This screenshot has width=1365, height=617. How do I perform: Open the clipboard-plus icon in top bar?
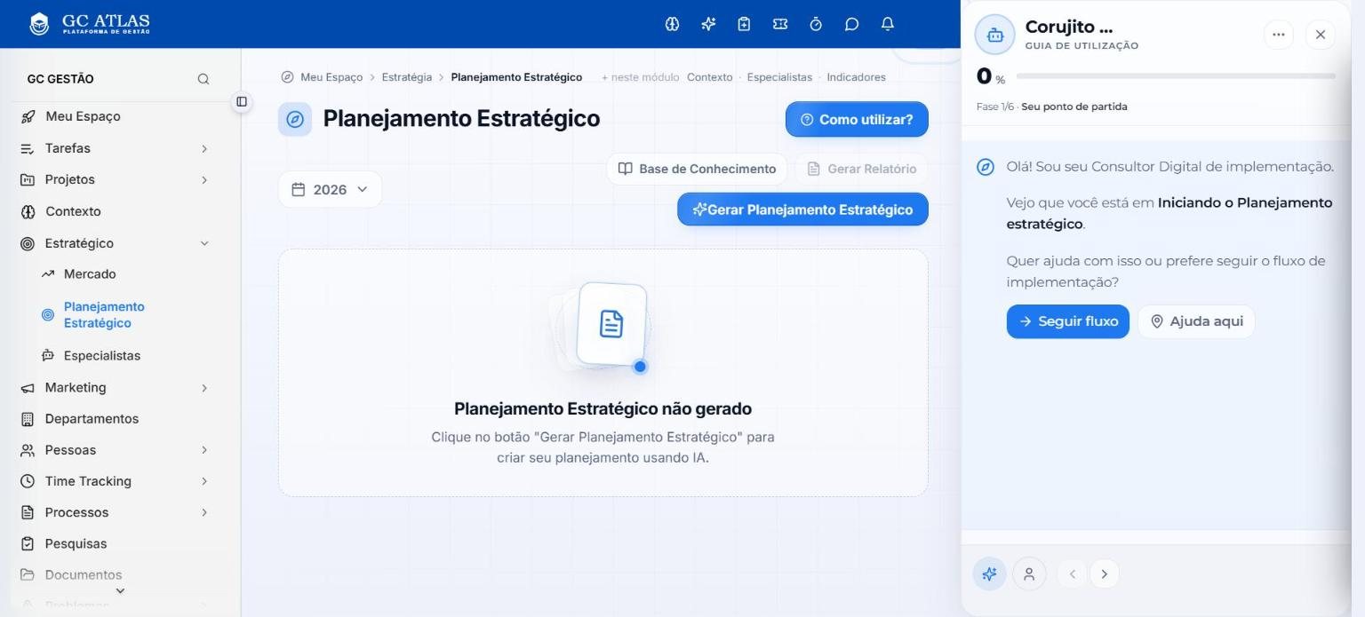744,24
